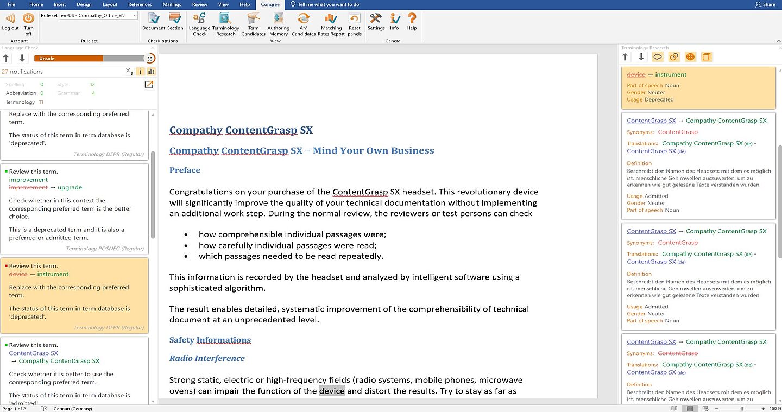Click the Reset panels icon
Viewport: 782px width, 412px height.
(354, 19)
